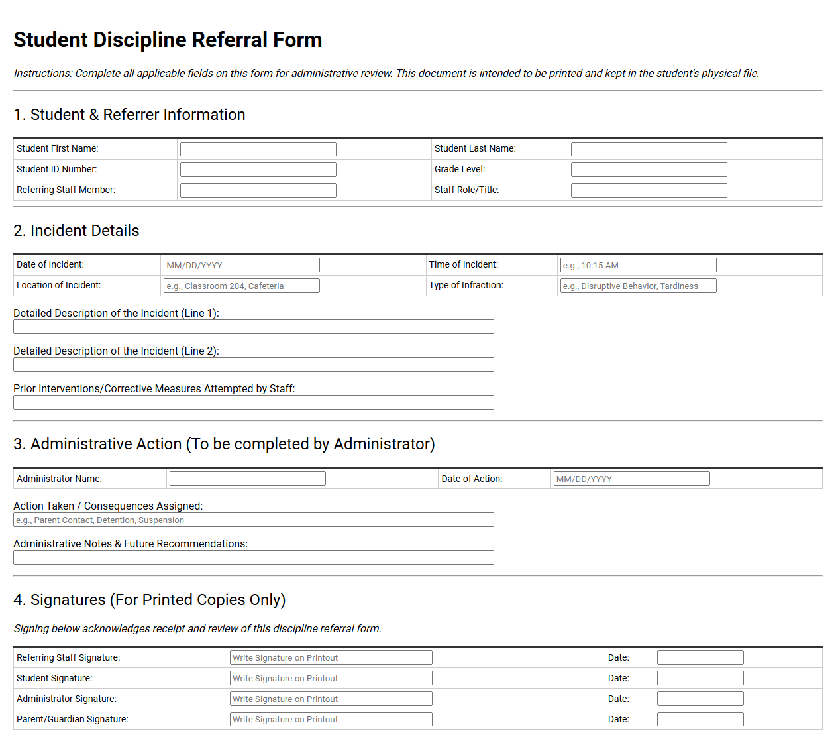Click the '3. Administrative Action' section heading
836x743 pixels.
(224, 444)
